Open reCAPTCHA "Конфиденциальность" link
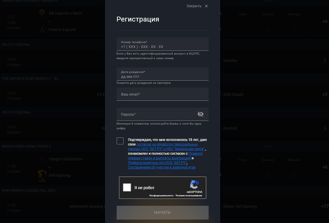The width and height of the screenshot is (329, 223). tap(161, 195)
